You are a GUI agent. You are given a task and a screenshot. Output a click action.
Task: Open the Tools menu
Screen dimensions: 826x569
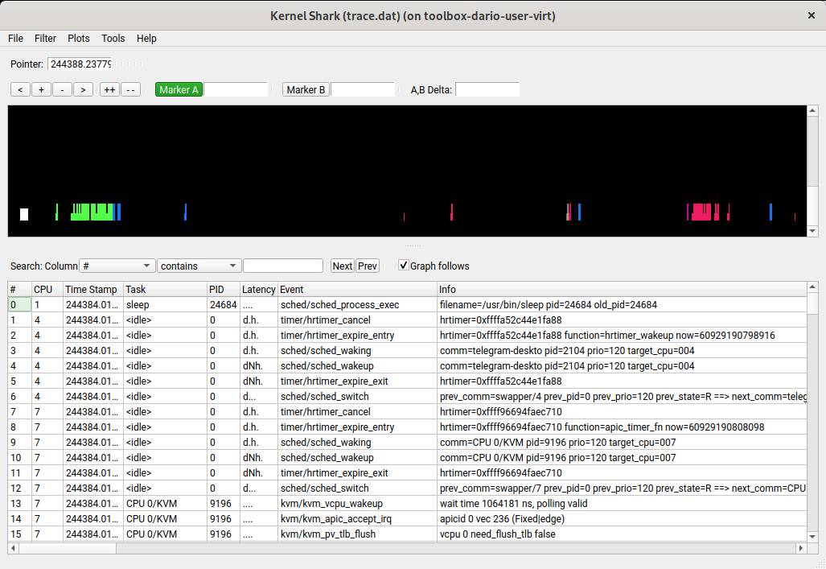click(113, 38)
